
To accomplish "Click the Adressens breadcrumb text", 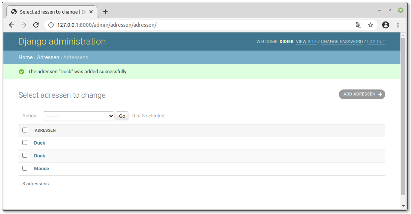I will (76, 57).
